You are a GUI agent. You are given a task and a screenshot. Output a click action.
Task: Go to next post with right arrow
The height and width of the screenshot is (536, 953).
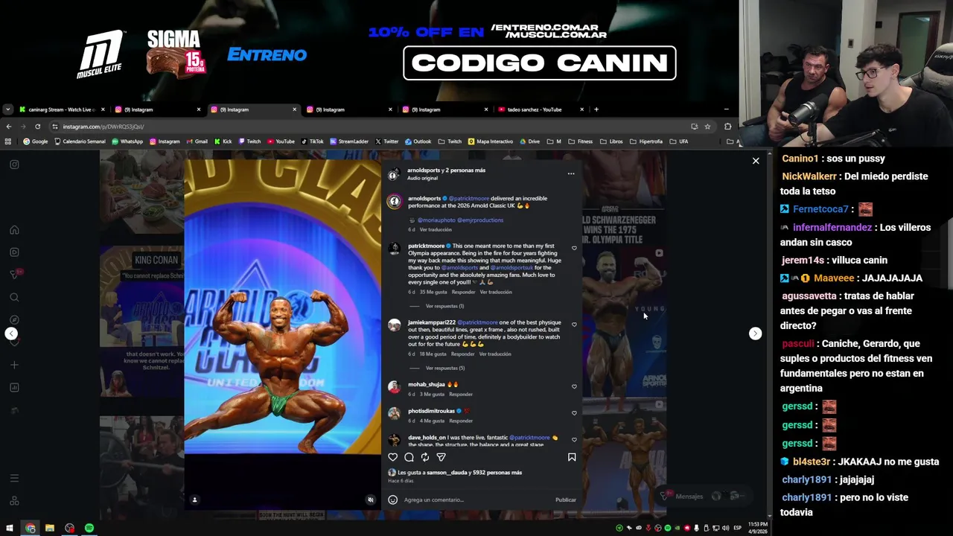(x=755, y=334)
